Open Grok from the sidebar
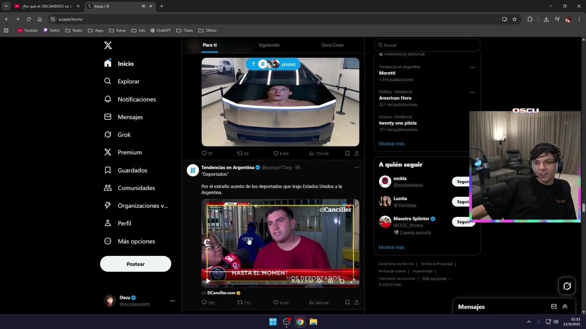 click(x=117, y=135)
